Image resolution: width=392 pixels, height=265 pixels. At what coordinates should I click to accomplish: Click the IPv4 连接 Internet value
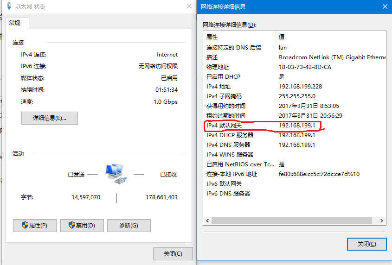point(167,55)
